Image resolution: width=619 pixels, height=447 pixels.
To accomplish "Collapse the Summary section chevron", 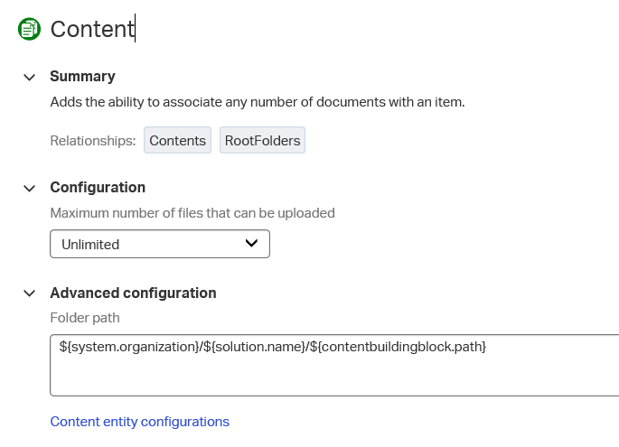I will [30, 77].
